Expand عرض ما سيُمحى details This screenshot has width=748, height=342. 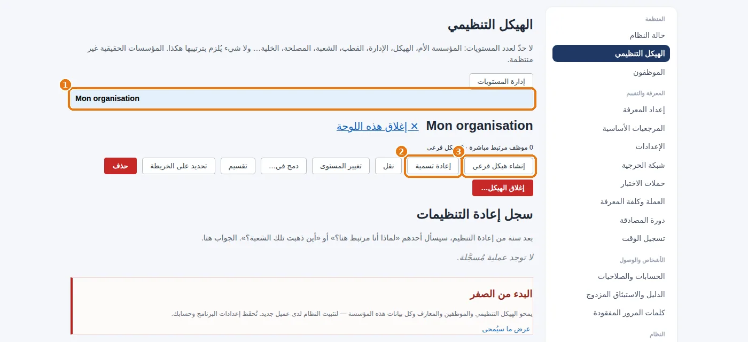(x=507, y=329)
